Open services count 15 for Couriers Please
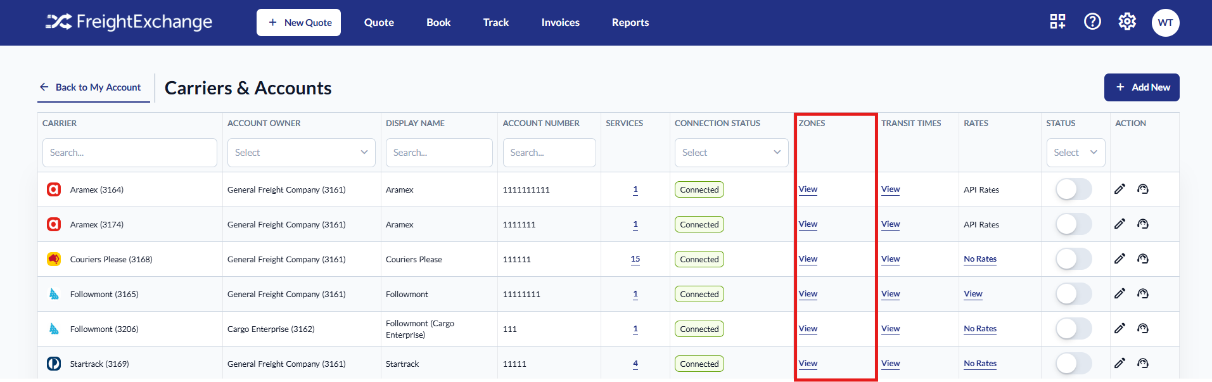 click(x=635, y=259)
